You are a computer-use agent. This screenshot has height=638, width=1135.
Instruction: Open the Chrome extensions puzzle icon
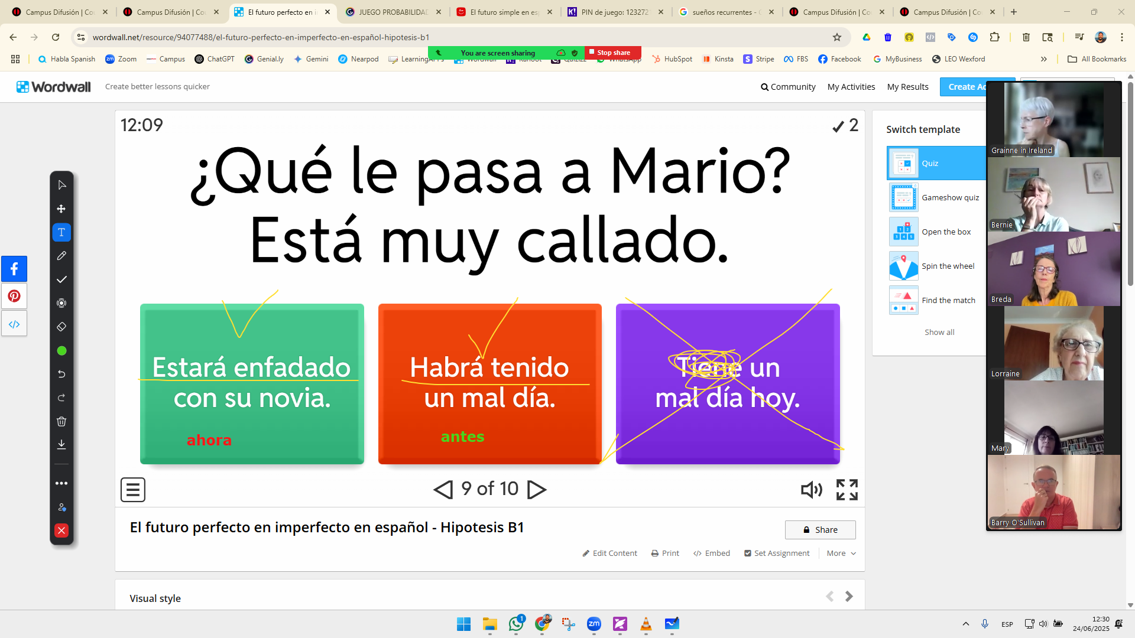(995, 37)
